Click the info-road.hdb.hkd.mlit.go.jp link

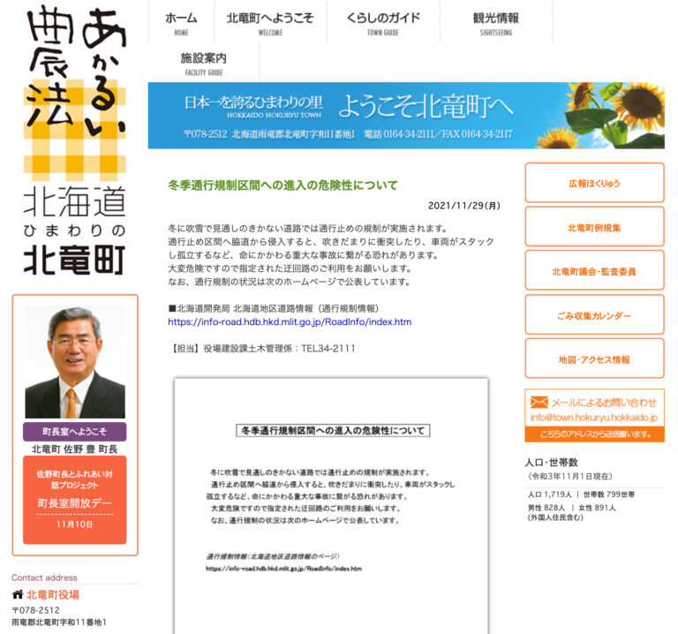pyautogui.click(x=290, y=322)
